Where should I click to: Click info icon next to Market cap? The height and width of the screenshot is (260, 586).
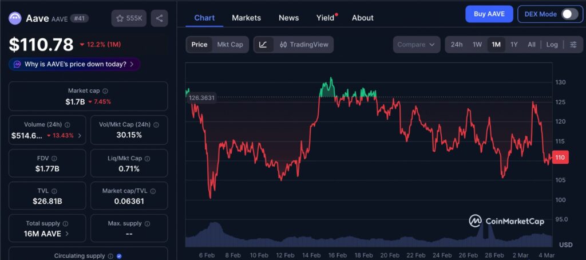[x=105, y=91]
